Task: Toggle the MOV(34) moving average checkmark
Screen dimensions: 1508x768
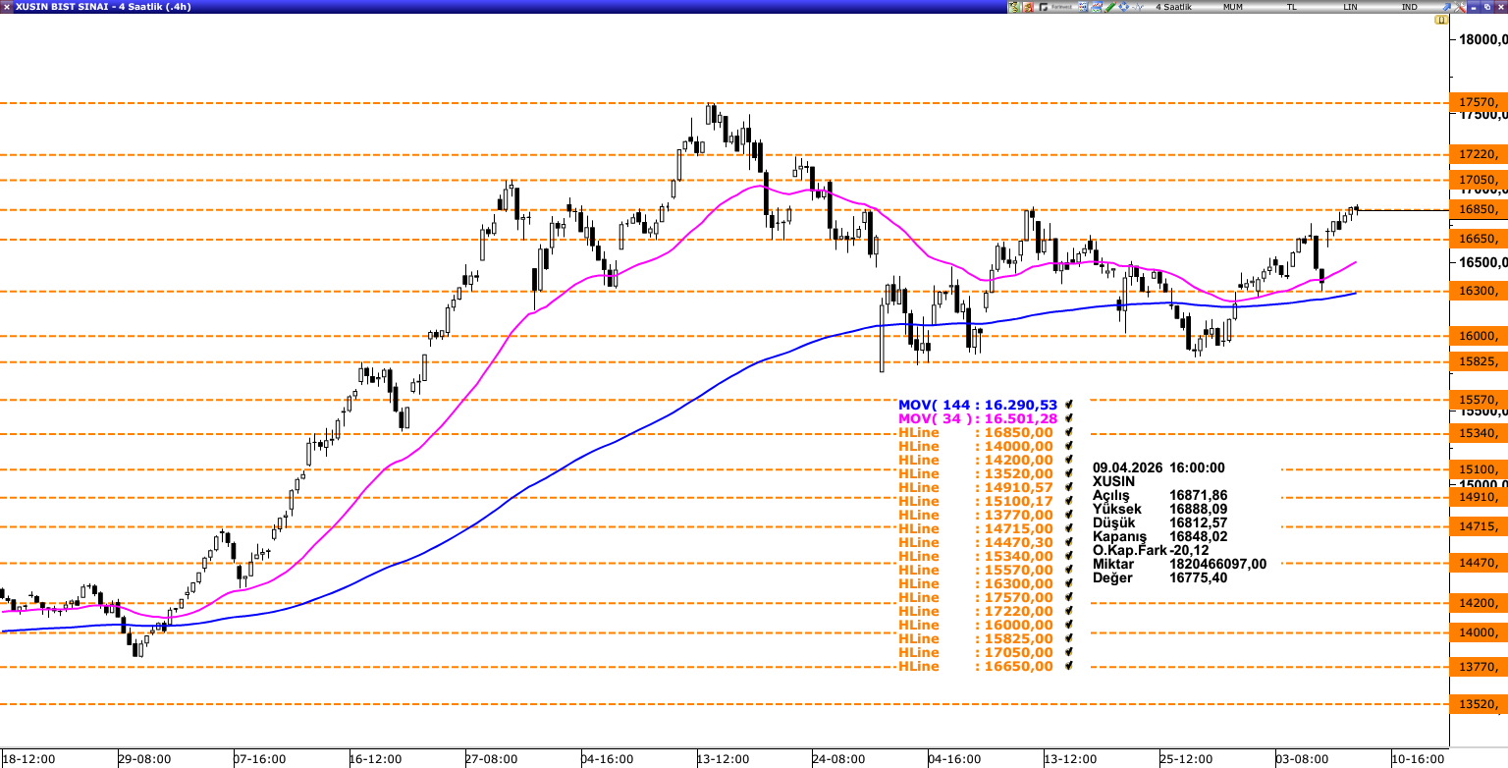Action: coord(1068,418)
